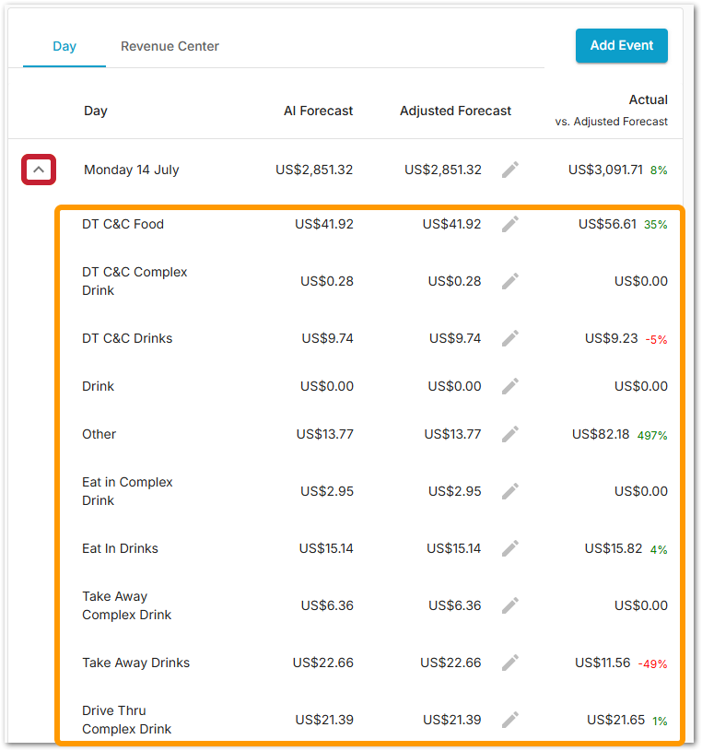Edit Drive Thru Complex Drink forecast
Image resolution: width=702 pixels, height=751 pixels.
[x=510, y=720]
